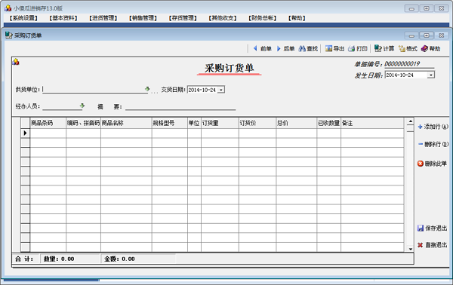
Task: Select the 订货量 column header
Action: point(220,123)
